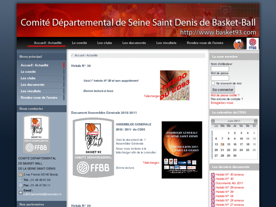The image size is (276, 207).
Task: Click 'Accueil / Actualité' breadcrumb
Action: click(x=86, y=55)
